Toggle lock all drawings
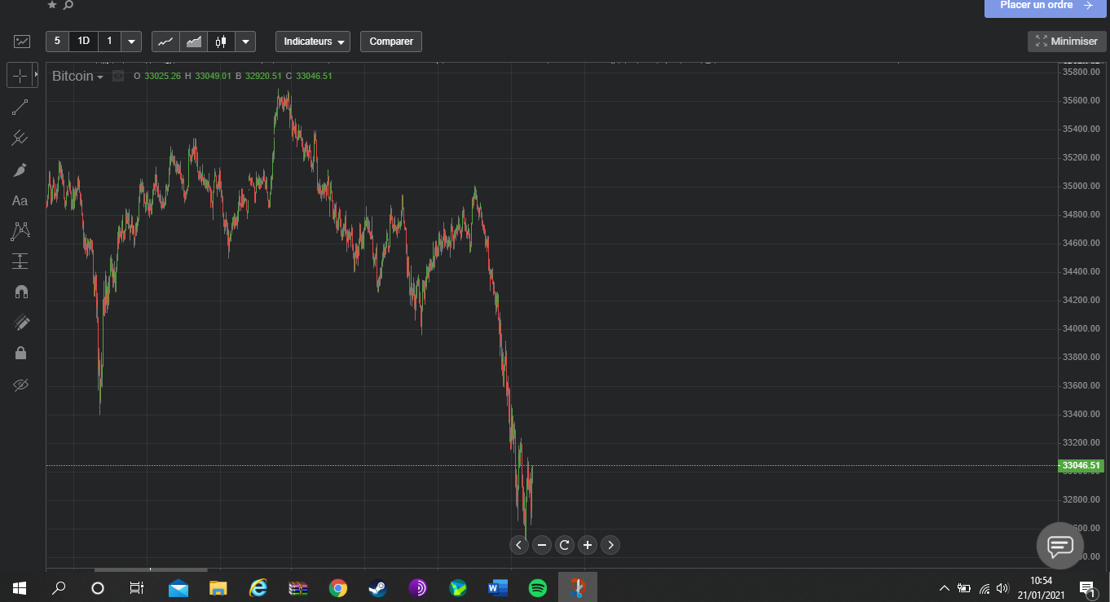Image resolution: width=1110 pixels, height=602 pixels. [20, 353]
